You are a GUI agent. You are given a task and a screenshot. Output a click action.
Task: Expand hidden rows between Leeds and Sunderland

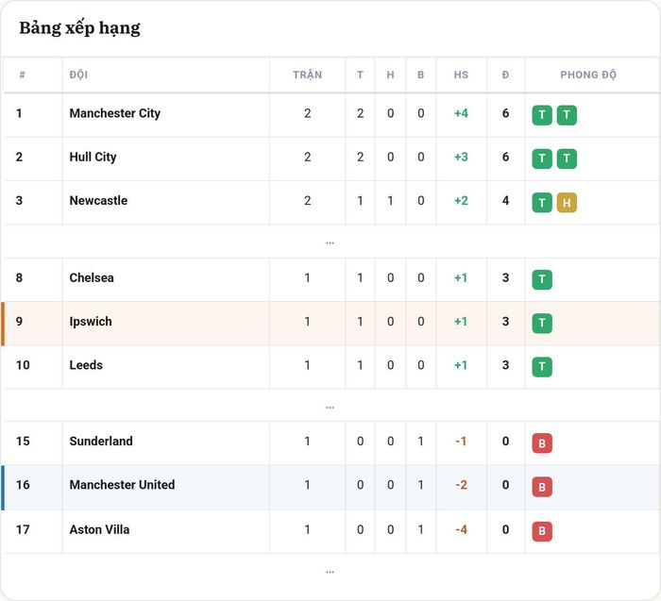pos(330,407)
